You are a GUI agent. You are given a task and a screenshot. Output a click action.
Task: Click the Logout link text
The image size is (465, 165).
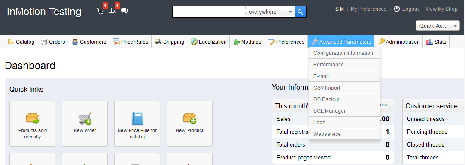(x=410, y=9)
